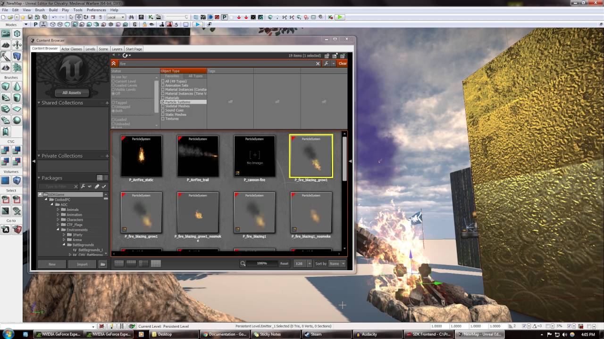
Task: Open the Brush menu
Action: 40,10
